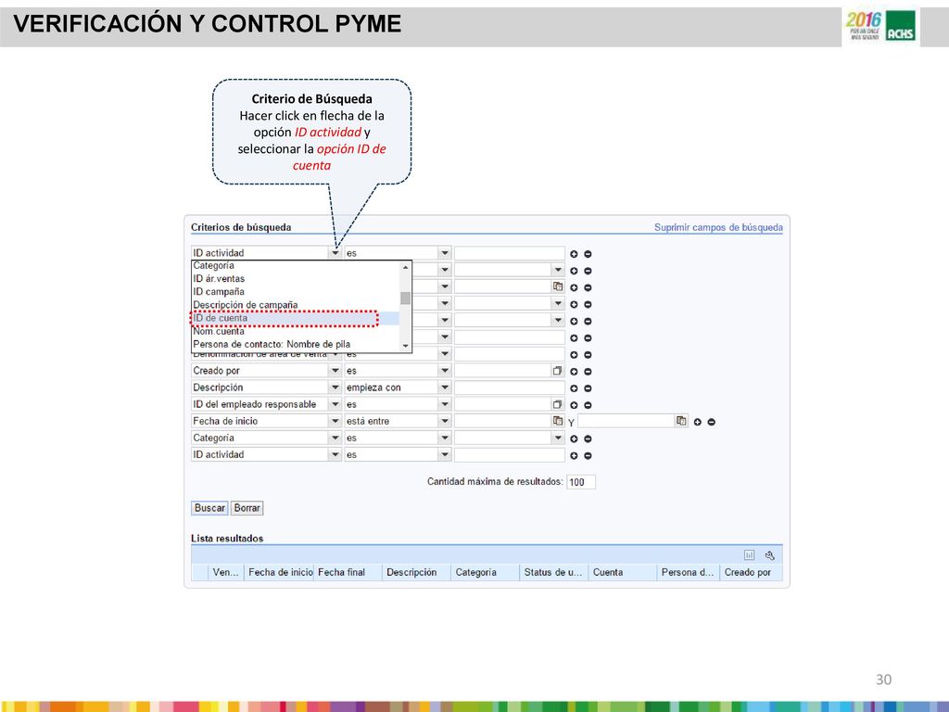Viewport: 949px width, 712px height.
Task: Click the Buscar button
Action: click(x=209, y=508)
